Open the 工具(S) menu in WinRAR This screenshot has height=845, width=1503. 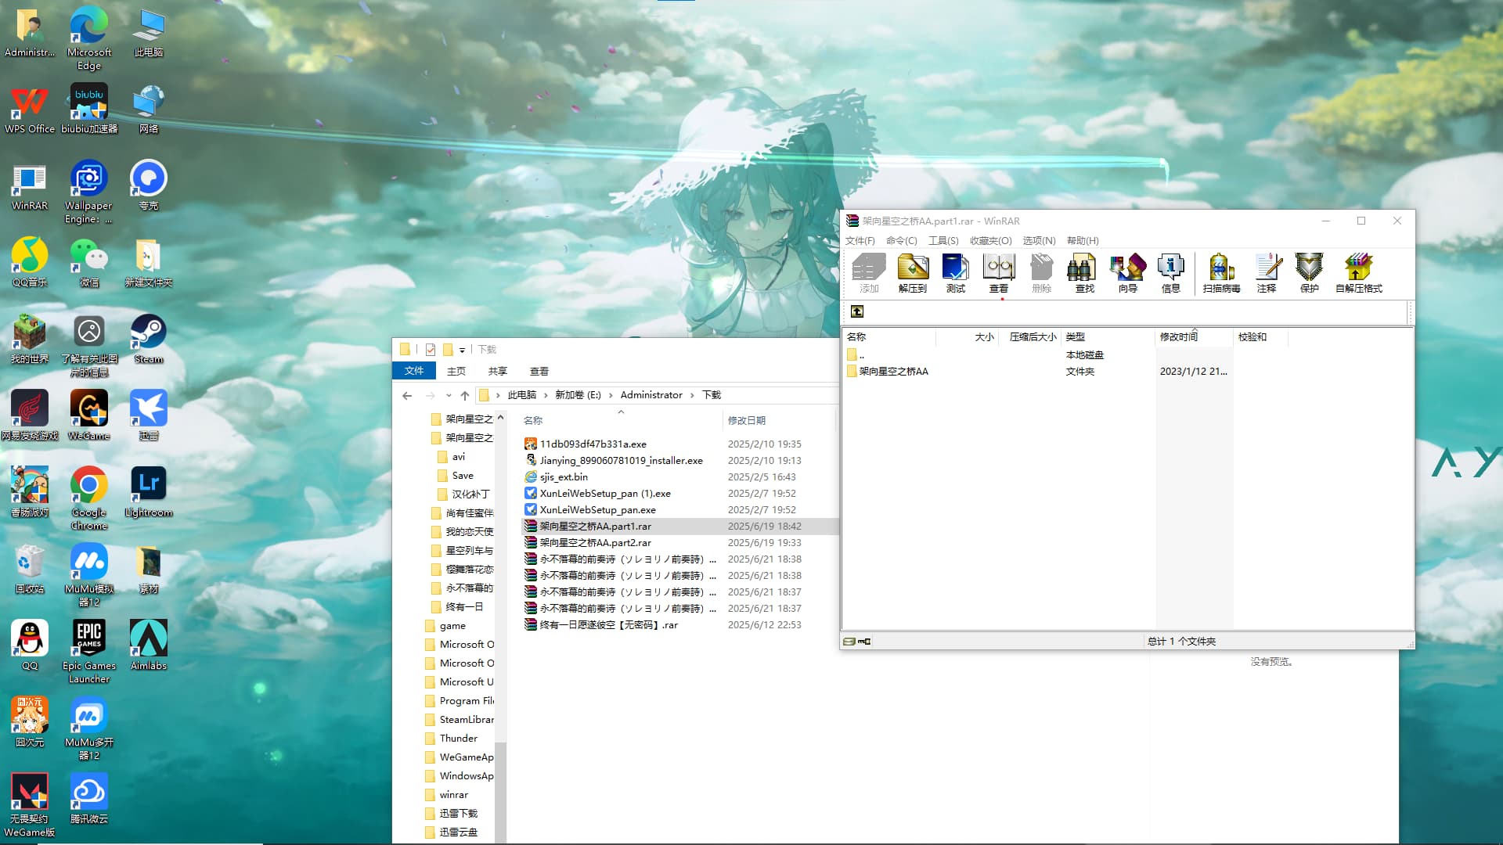943,240
